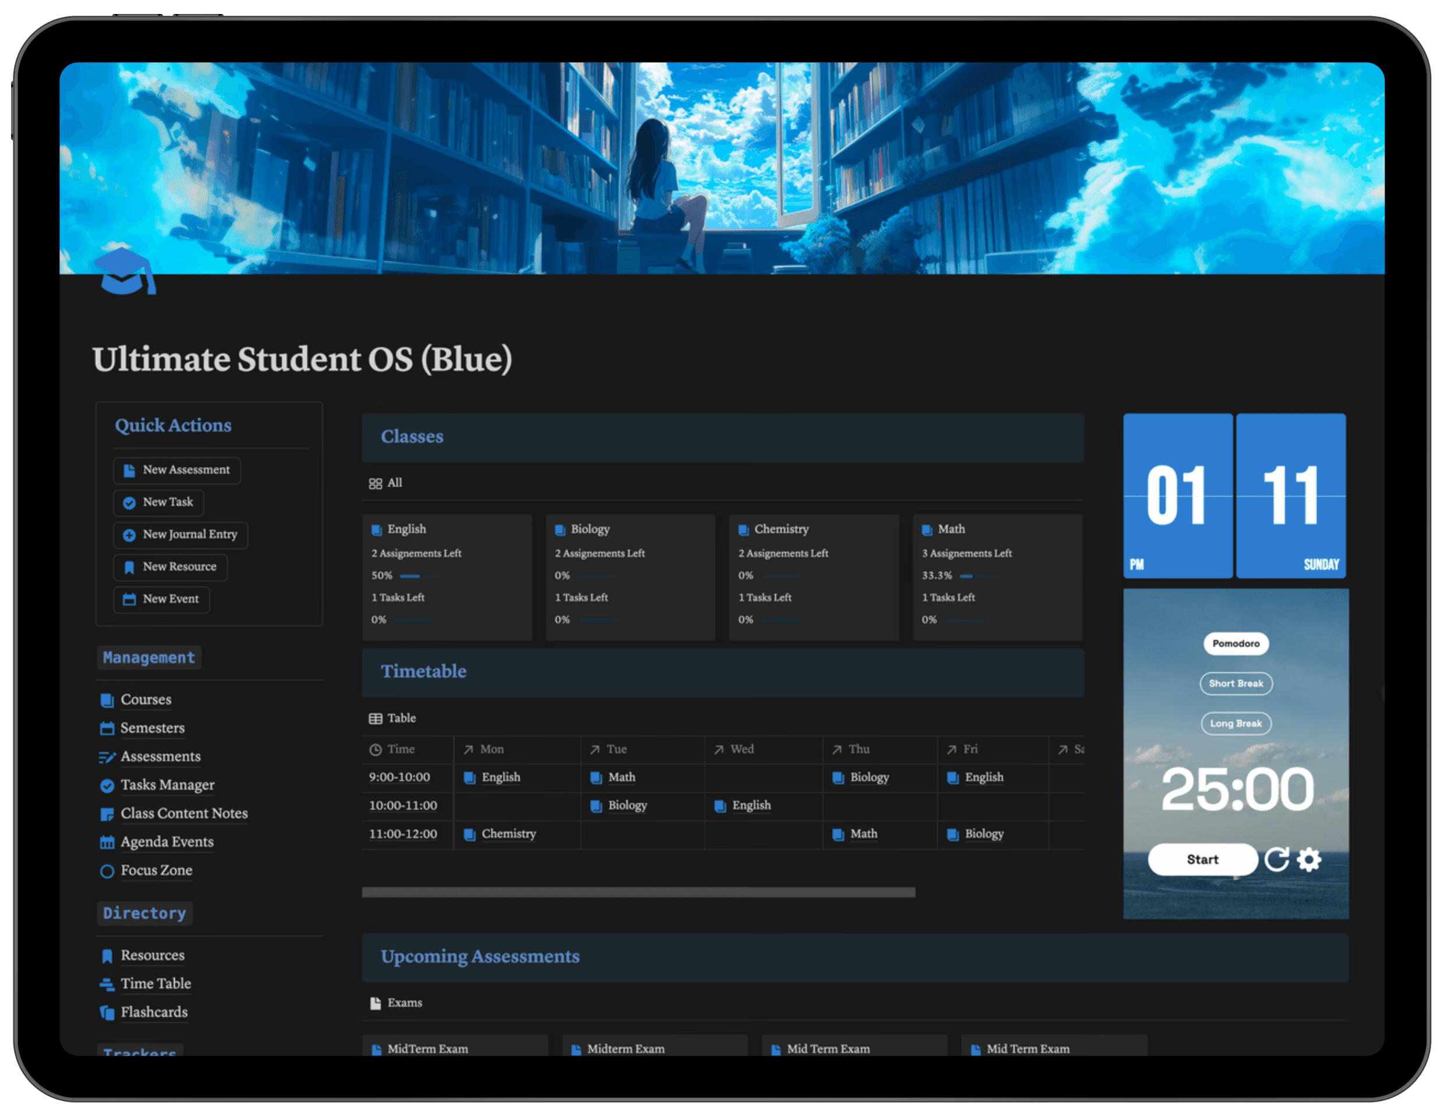
Task: Click the Class Content Notes icon
Action: coord(107,814)
